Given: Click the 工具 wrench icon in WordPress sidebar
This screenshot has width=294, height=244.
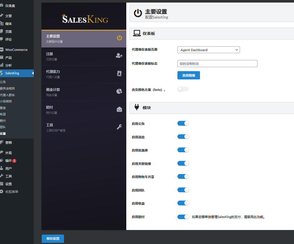Looking at the screenshot, I should [1, 176].
